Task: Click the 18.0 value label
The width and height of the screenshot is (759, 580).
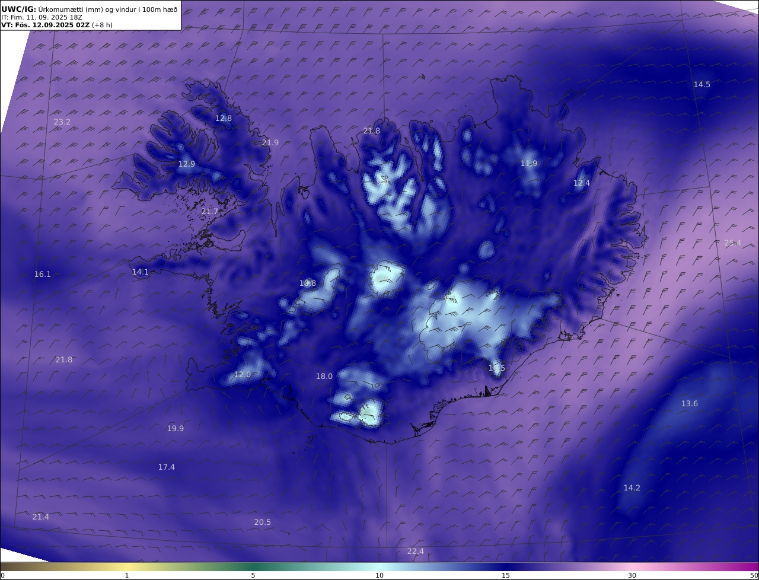Action: click(324, 377)
